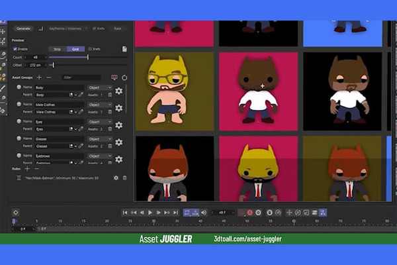This screenshot has width=397, height=265.
Task: Open settings gear for Glasses group
Action: (x=118, y=142)
